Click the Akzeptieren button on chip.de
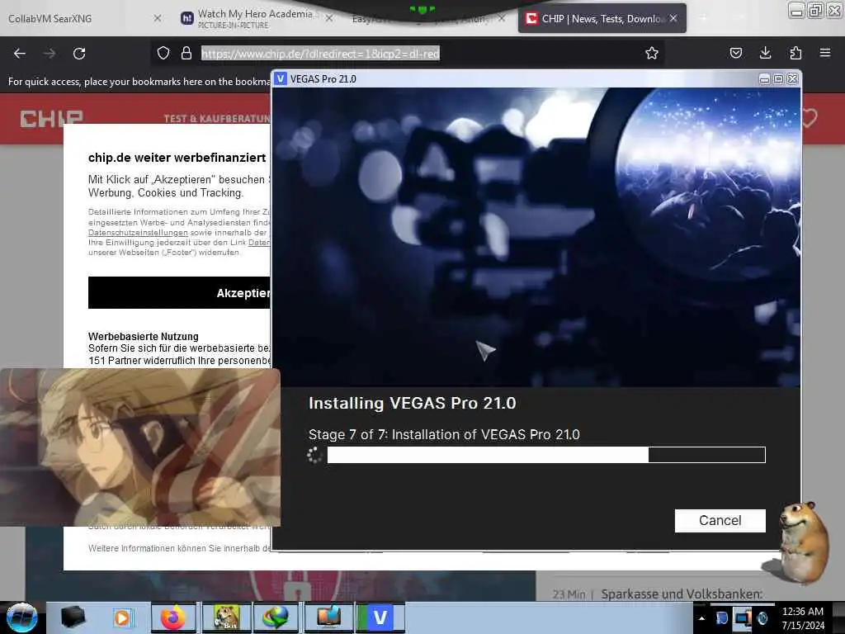This screenshot has width=845, height=634. 179,293
